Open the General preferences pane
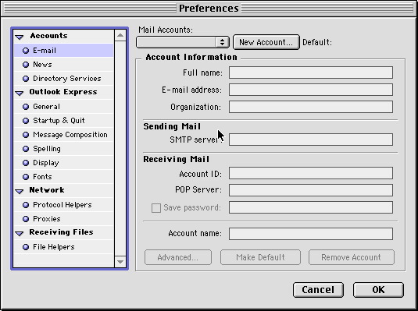418x311 pixels. click(x=64, y=107)
